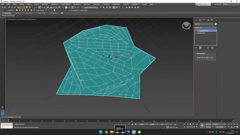This screenshot has width=240, height=135.
Task: Toggle Selection Lock padlock icon
Action: point(132,124)
